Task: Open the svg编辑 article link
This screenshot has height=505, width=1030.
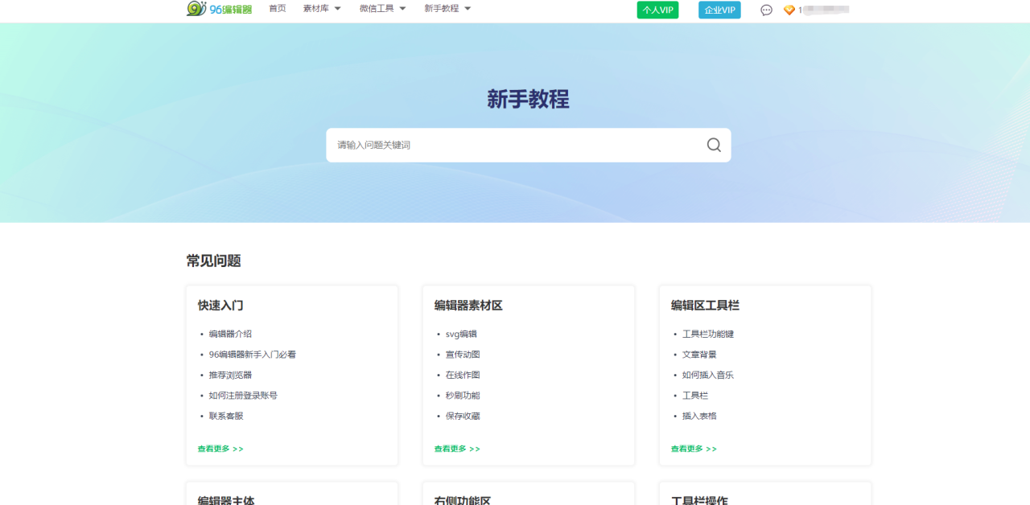Action: coord(461,334)
